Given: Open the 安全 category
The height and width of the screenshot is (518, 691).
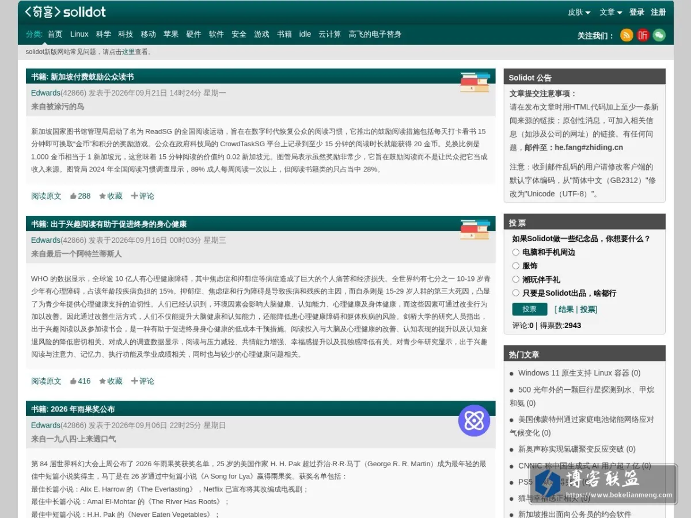Looking at the screenshot, I should coord(239,34).
